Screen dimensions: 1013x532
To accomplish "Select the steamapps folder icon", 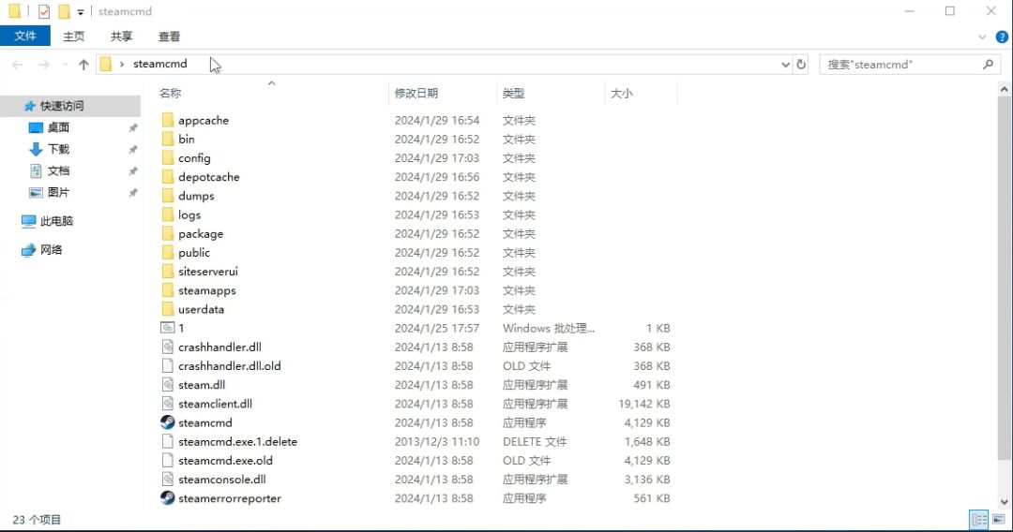I will (x=168, y=290).
